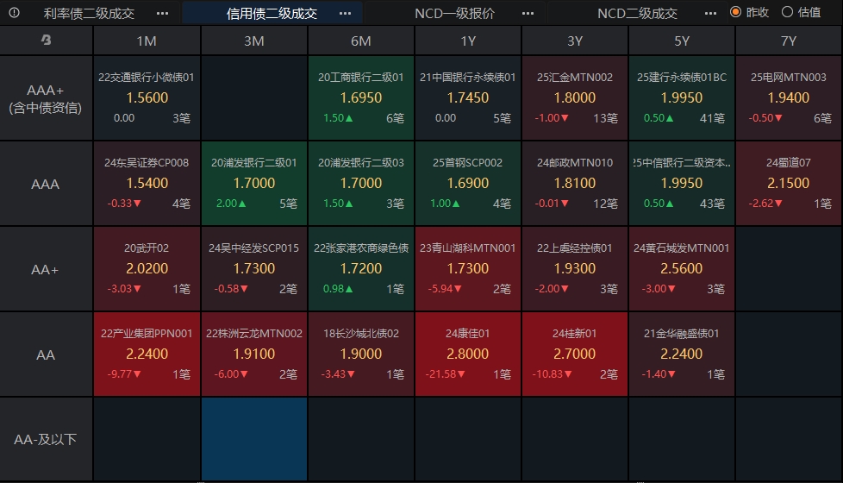Switch to the 信用债二级成交 tab
Viewport: 843px width, 483px height.
point(272,14)
